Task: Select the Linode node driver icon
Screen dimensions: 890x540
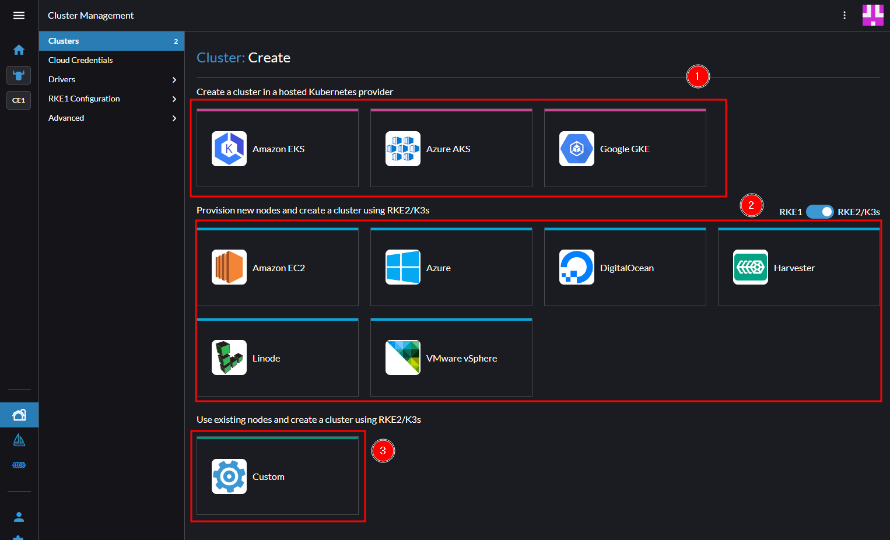Action: (229, 357)
